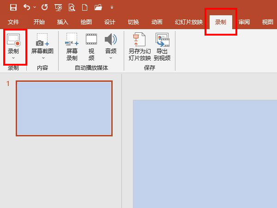Click the Undo arrow icon
The height and width of the screenshot is (208, 277).
(x=27, y=7)
